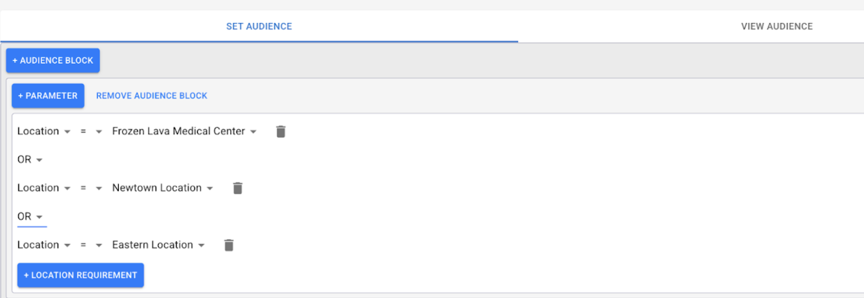Delete the Newtown Location parameter row

[x=238, y=188]
